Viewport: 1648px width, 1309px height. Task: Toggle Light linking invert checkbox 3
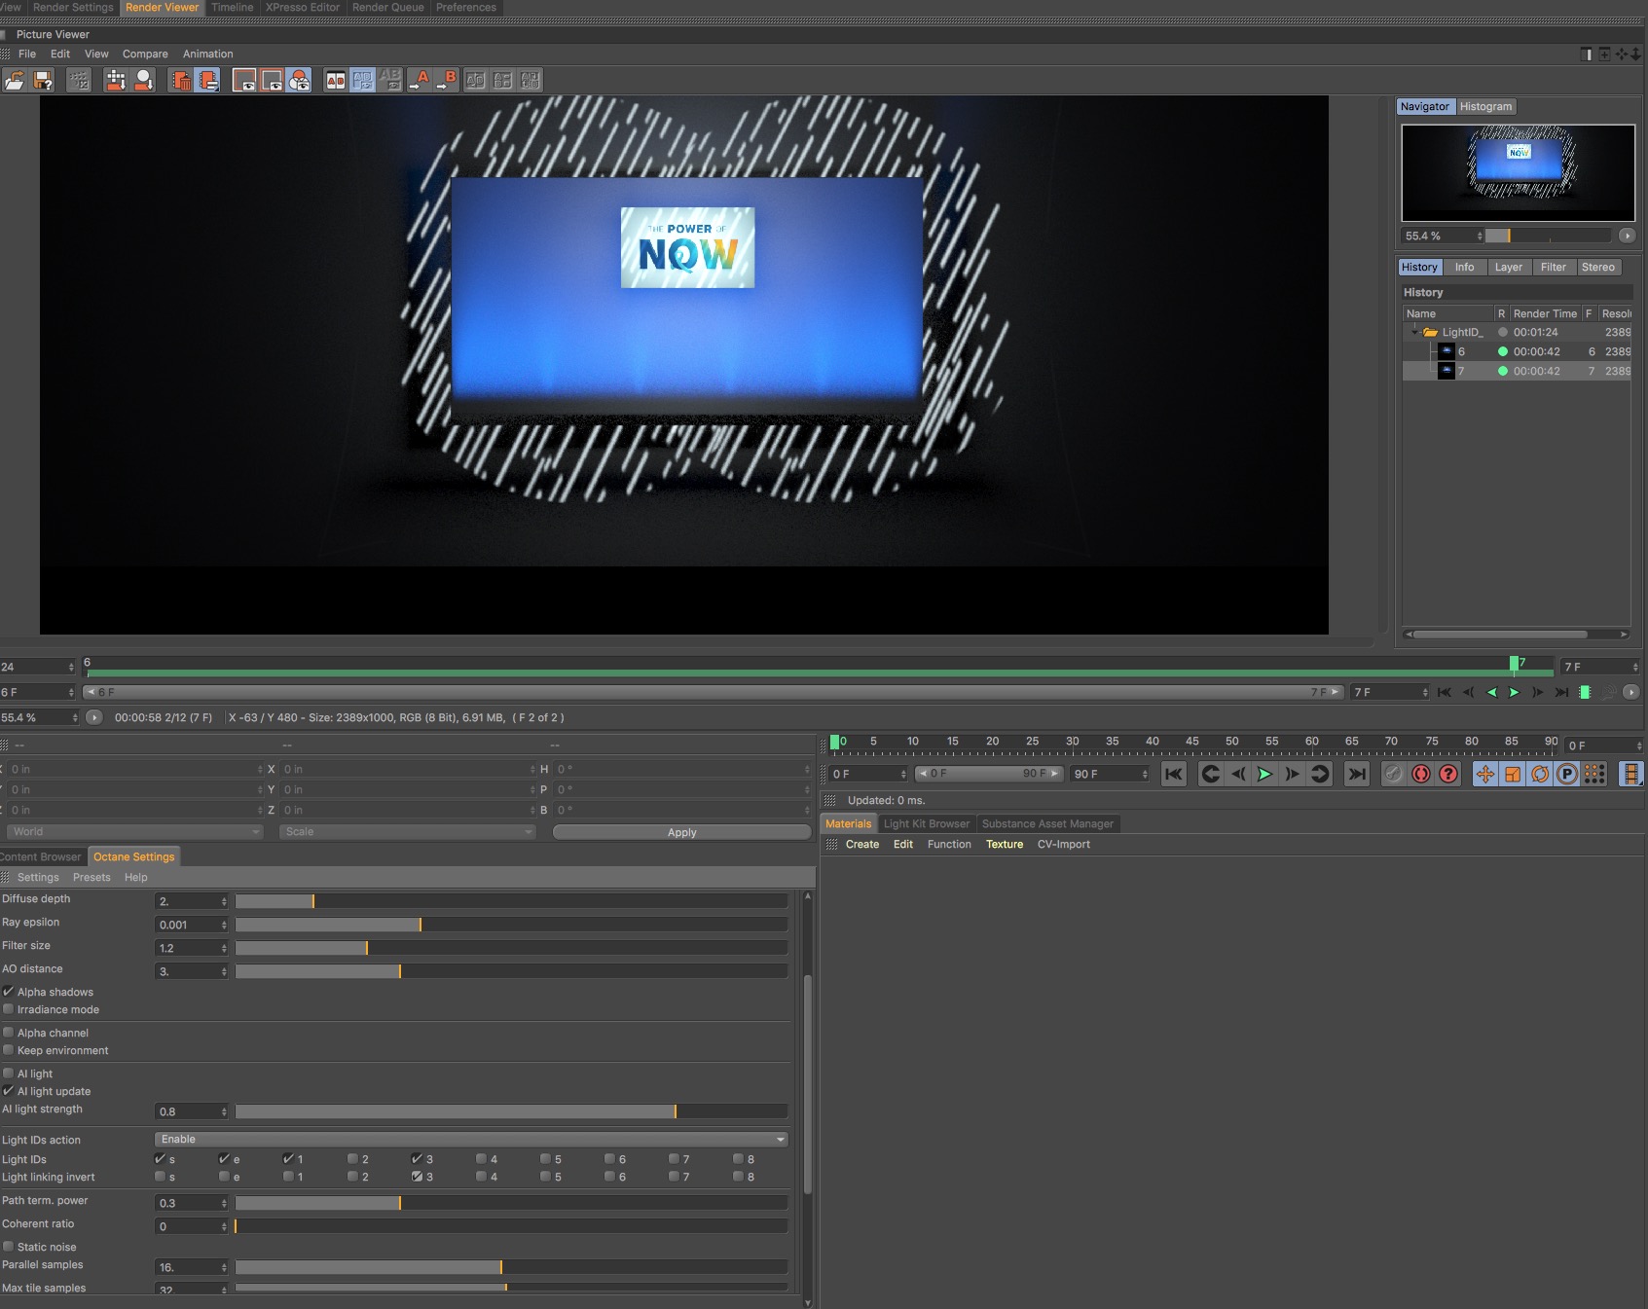click(x=417, y=1177)
